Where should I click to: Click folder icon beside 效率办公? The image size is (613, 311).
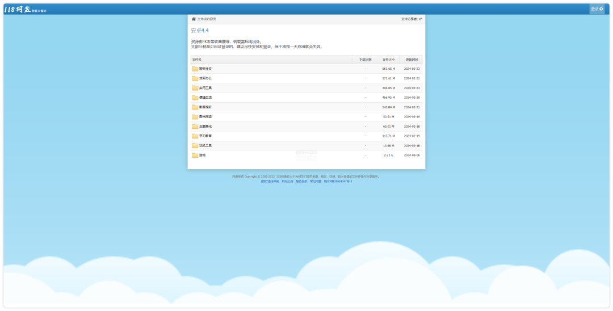pos(195,78)
